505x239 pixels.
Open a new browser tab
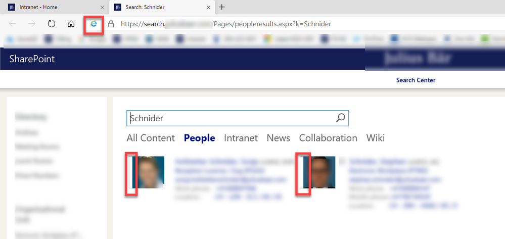click(221, 7)
